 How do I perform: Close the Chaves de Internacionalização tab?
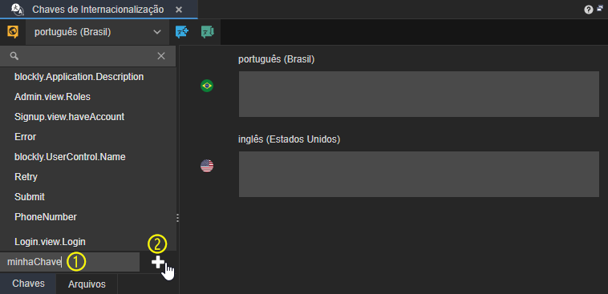179,10
